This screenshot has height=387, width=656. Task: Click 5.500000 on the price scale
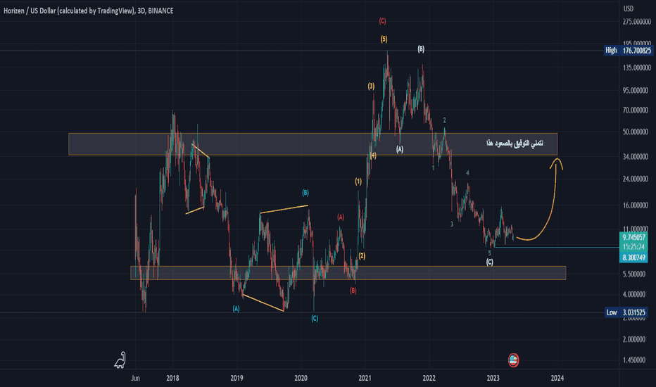[x=634, y=274]
